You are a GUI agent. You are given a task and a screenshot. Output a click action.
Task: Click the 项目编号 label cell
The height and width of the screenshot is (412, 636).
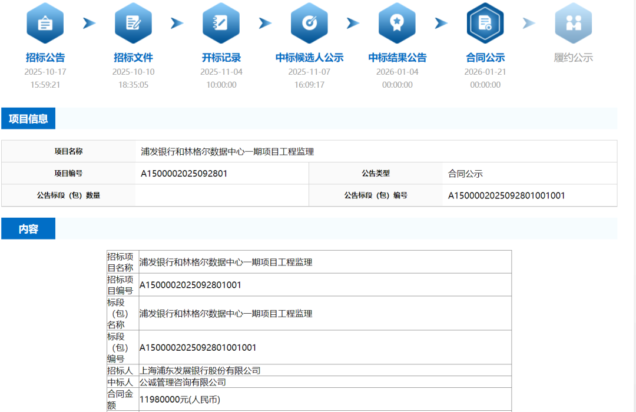[68, 173]
